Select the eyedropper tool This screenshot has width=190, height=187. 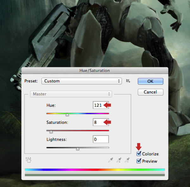pyautogui.click(x=111, y=160)
